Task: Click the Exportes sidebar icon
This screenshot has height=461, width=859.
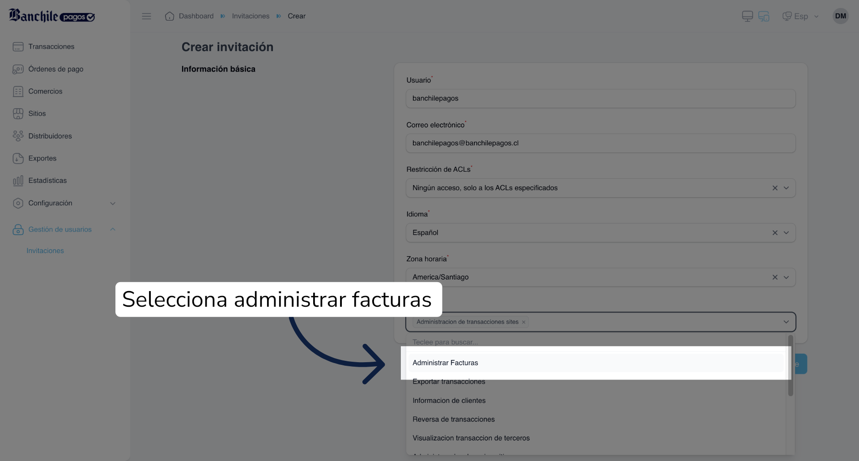Action: click(18, 158)
